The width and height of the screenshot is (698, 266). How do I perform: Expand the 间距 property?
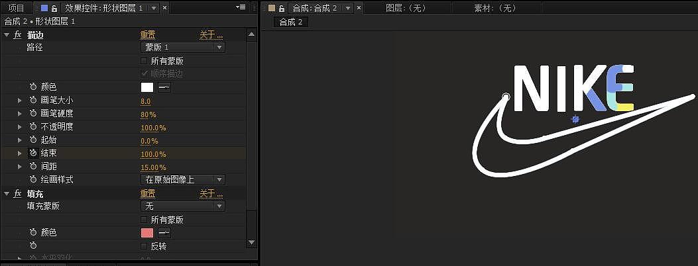pyautogui.click(x=20, y=167)
